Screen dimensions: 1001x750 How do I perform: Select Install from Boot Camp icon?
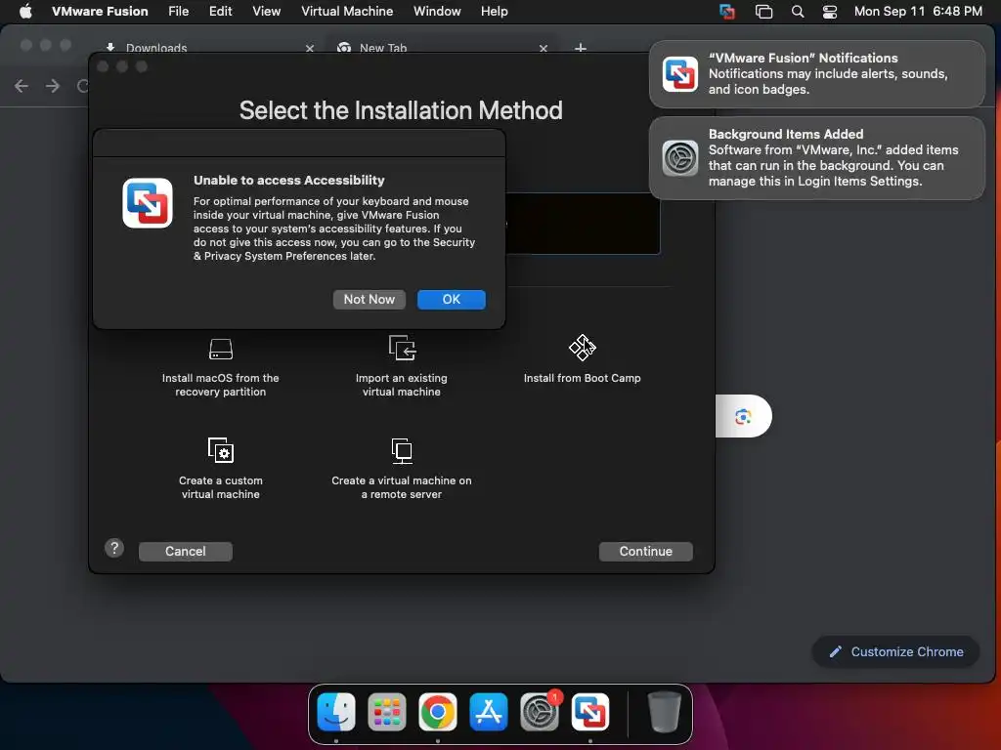pos(583,348)
